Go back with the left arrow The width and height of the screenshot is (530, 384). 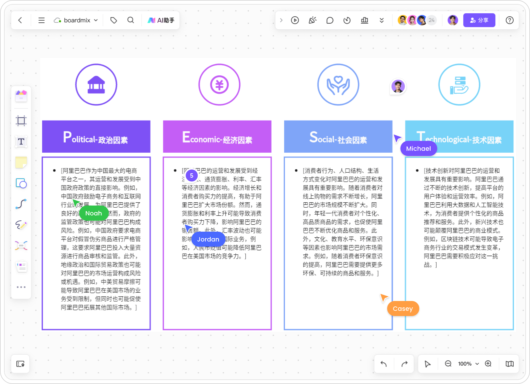click(x=20, y=20)
